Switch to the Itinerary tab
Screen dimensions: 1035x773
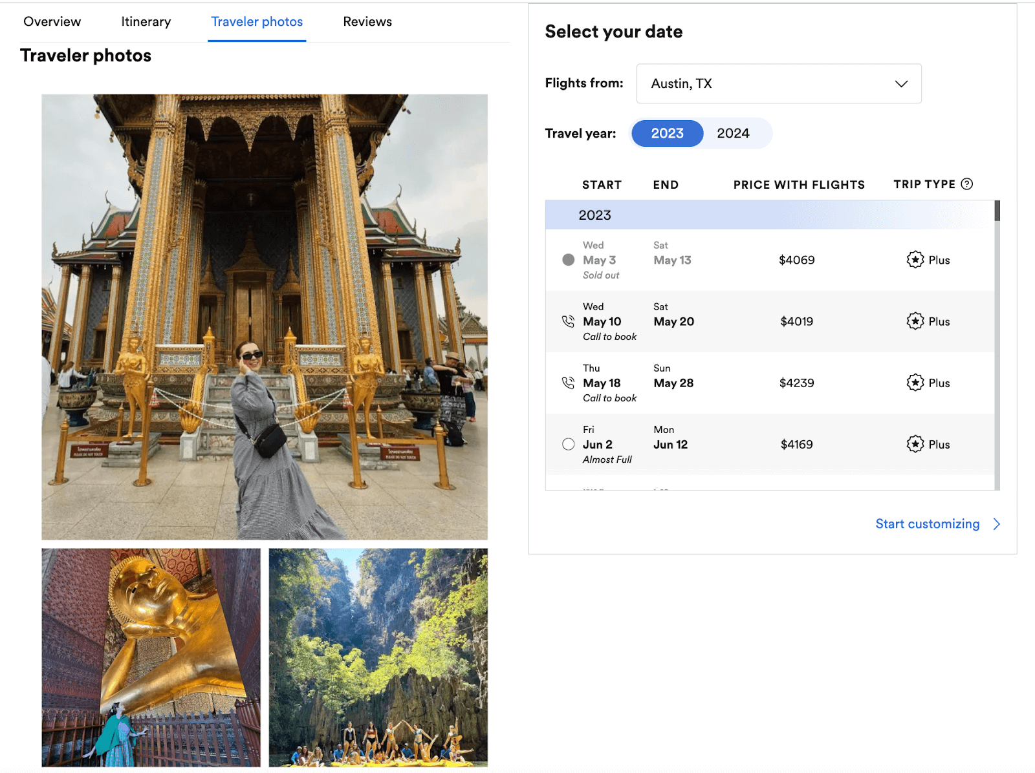pyautogui.click(x=146, y=22)
